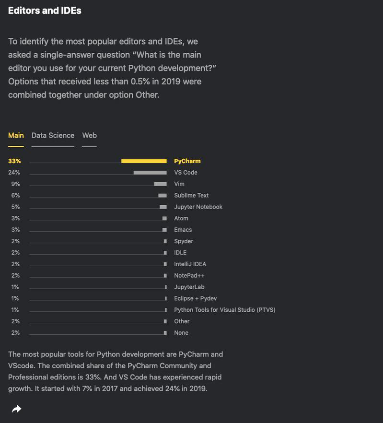This screenshot has height=423, width=383.
Task: Click the NotePad++ label
Action: 189,276
